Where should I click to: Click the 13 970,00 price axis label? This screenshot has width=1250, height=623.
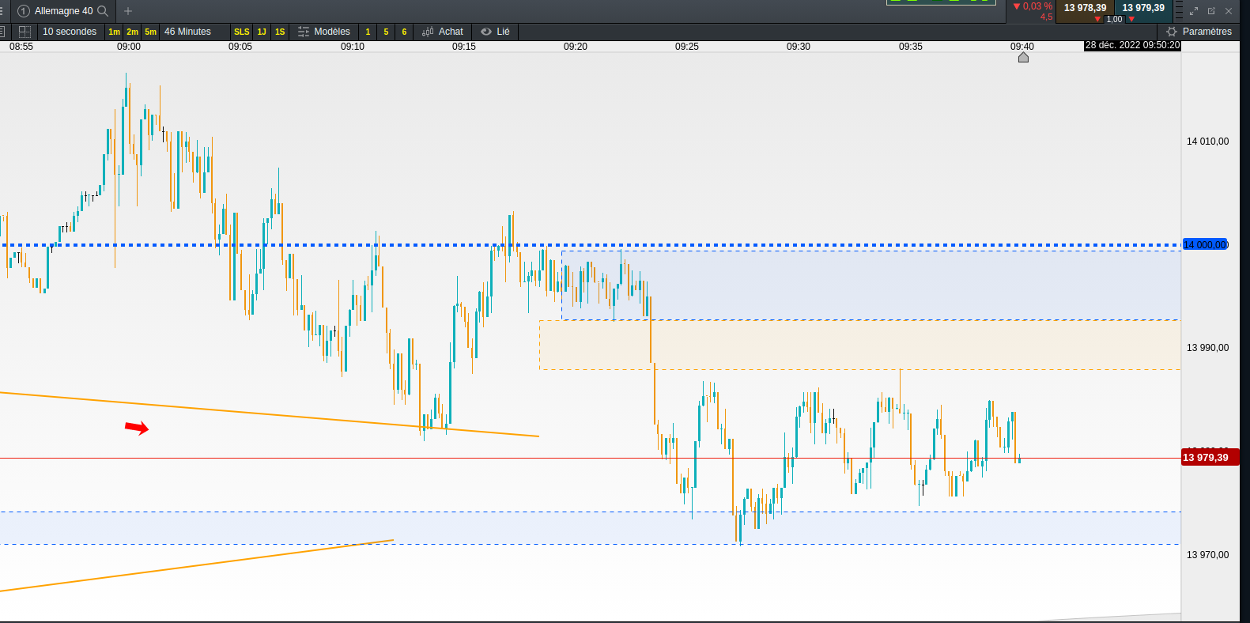tap(1208, 555)
